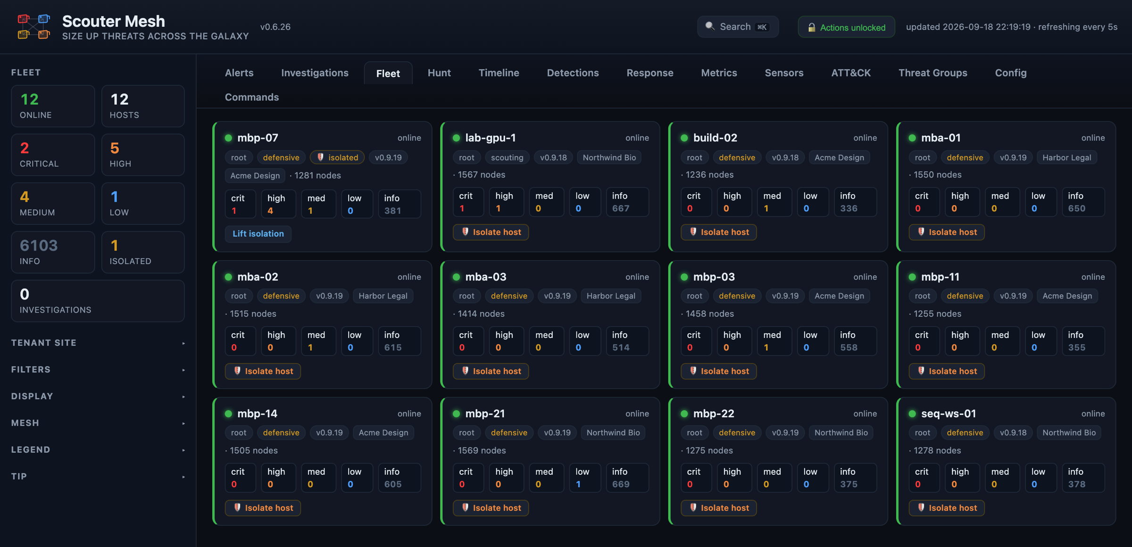Open the Investigations tab
Image resolution: width=1132 pixels, height=547 pixels.
[315, 73]
